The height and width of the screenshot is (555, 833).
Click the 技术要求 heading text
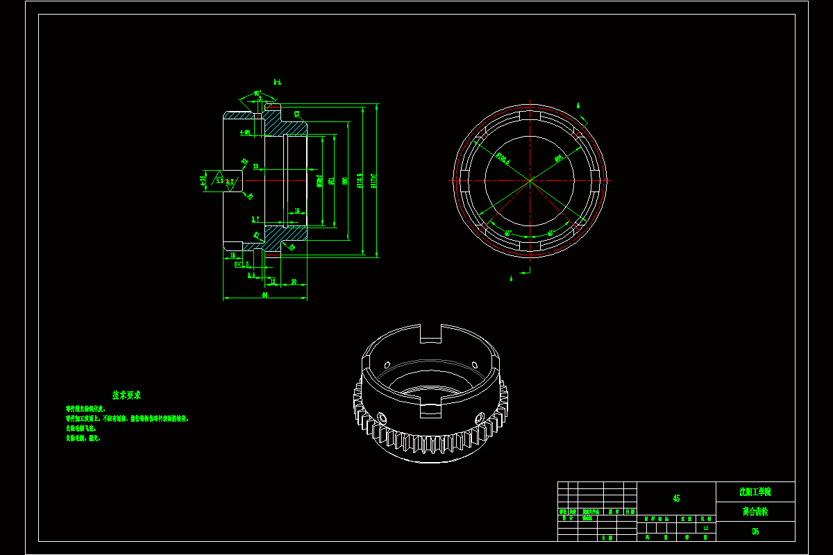(126, 395)
